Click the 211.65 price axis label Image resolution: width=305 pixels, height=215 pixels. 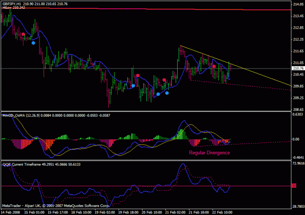tap(298, 51)
